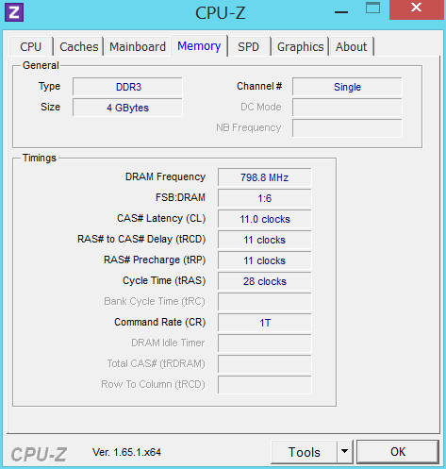Click the CPU-Z purple Z app icon
Screen dimensions: 446x469
pyautogui.click(x=14, y=12)
